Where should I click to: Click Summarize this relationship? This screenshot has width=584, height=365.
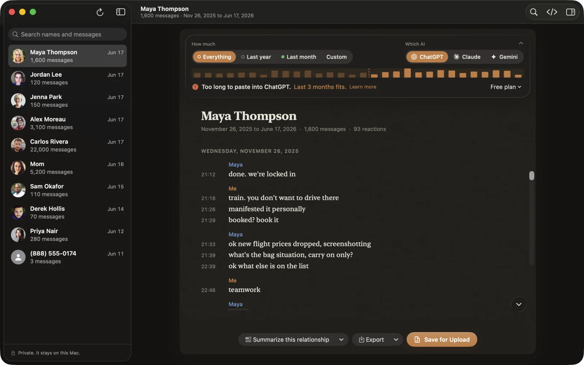point(287,339)
